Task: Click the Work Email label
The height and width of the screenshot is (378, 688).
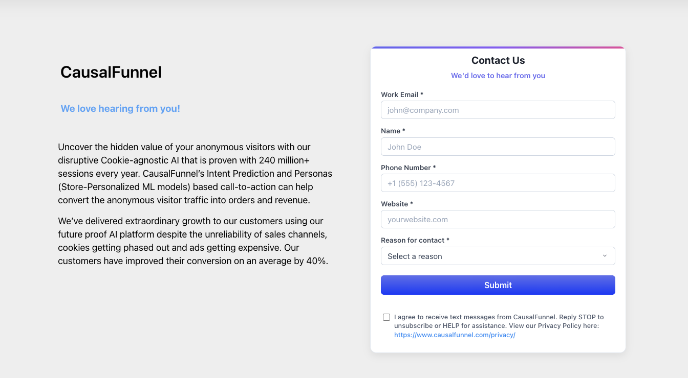Action: 402,94
